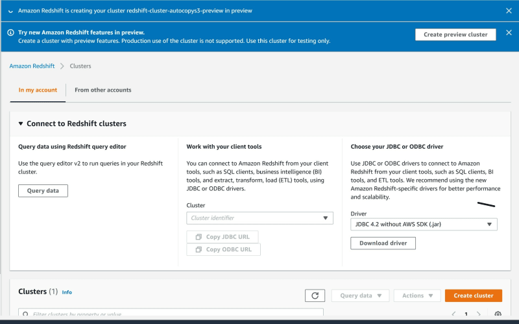Go to previous page of clusters
This screenshot has height=324, width=519.
point(453,314)
